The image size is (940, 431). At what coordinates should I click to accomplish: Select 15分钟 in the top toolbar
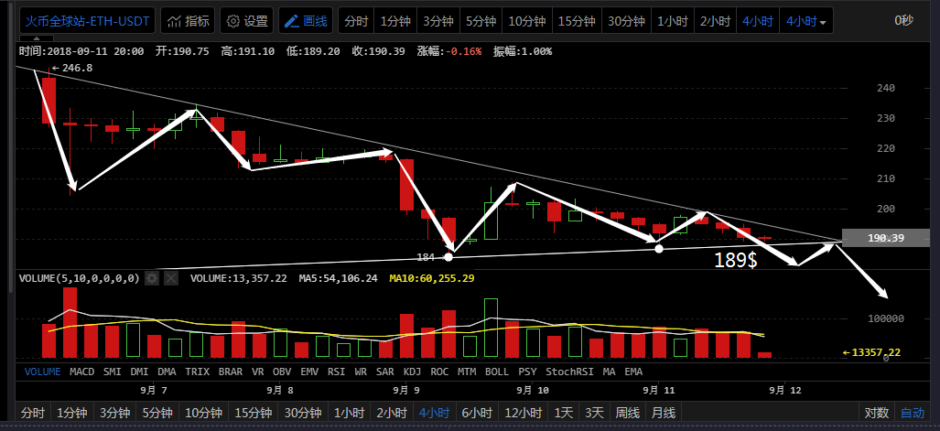click(x=577, y=21)
